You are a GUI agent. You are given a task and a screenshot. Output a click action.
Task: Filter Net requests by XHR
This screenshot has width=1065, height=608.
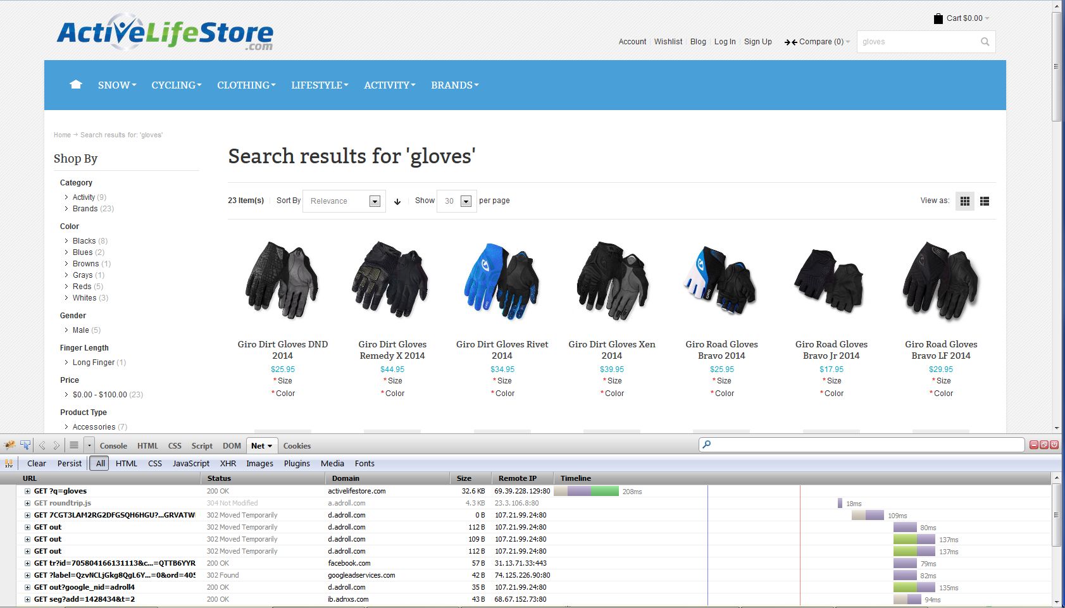228,463
